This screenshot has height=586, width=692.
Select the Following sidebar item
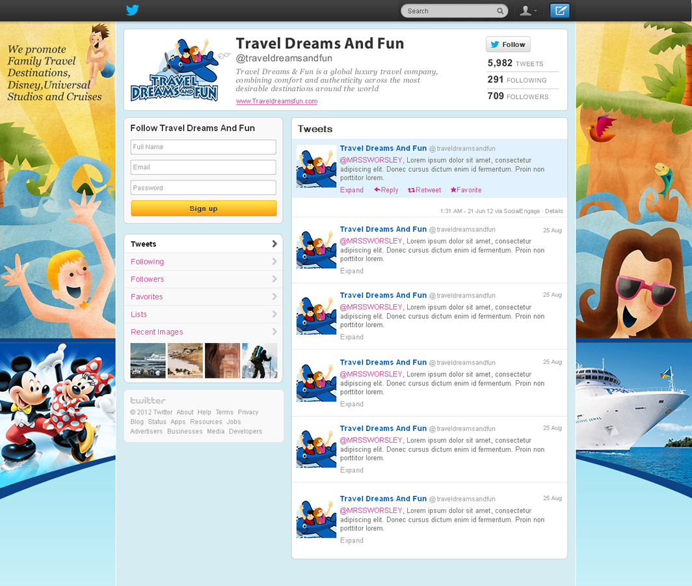coord(204,262)
